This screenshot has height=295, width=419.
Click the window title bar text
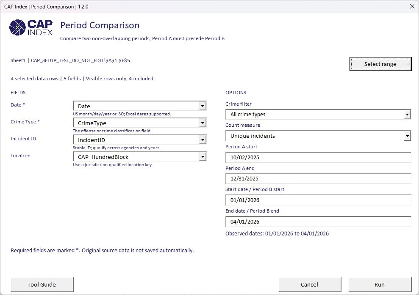46,7
